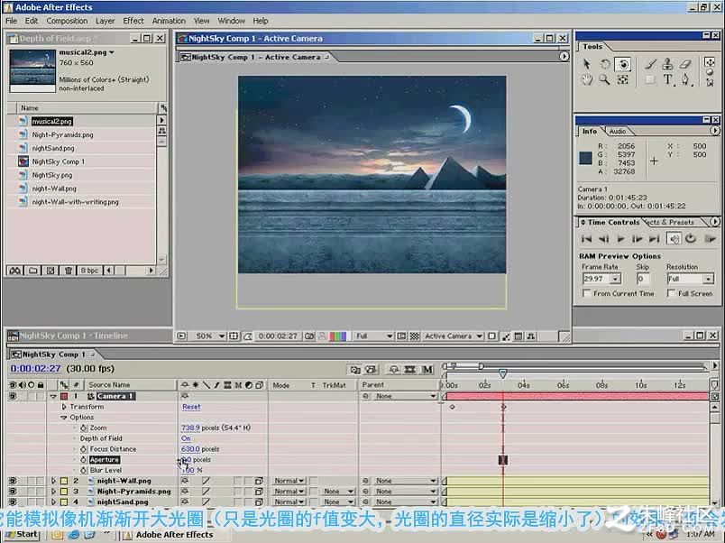Select the Pen tool

coord(685,79)
